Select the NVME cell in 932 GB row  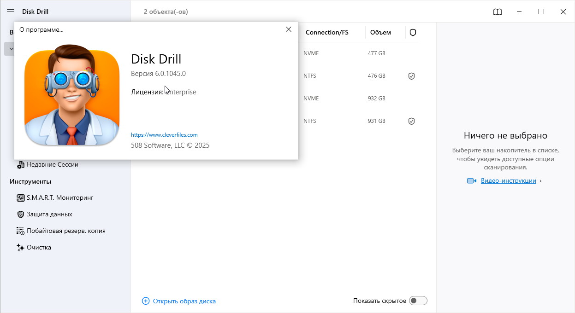tap(311, 99)
